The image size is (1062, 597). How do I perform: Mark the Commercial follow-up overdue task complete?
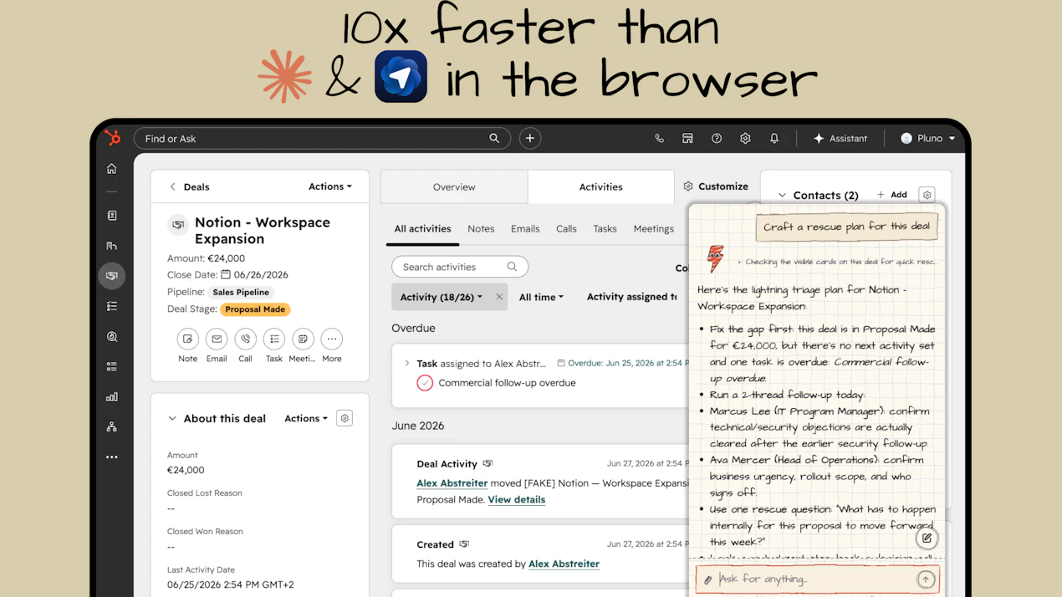pyautogui.click(x=425, y=383)
